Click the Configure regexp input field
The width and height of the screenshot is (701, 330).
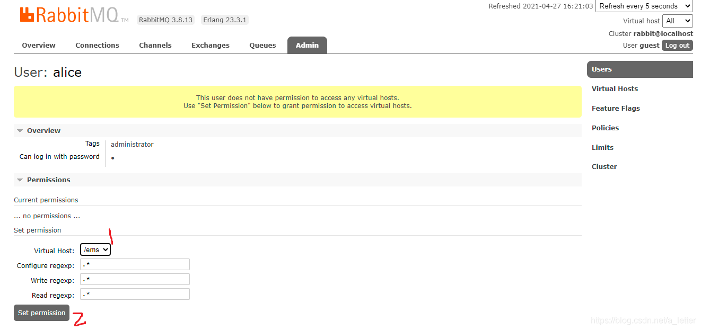coord(135,265)
